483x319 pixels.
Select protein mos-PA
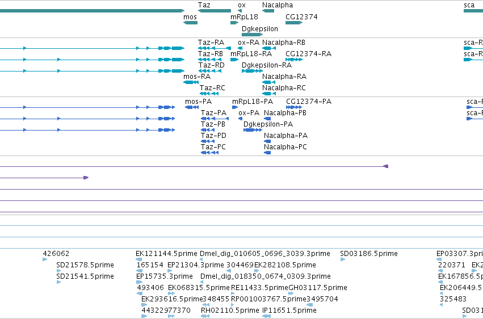coord(199,102)
